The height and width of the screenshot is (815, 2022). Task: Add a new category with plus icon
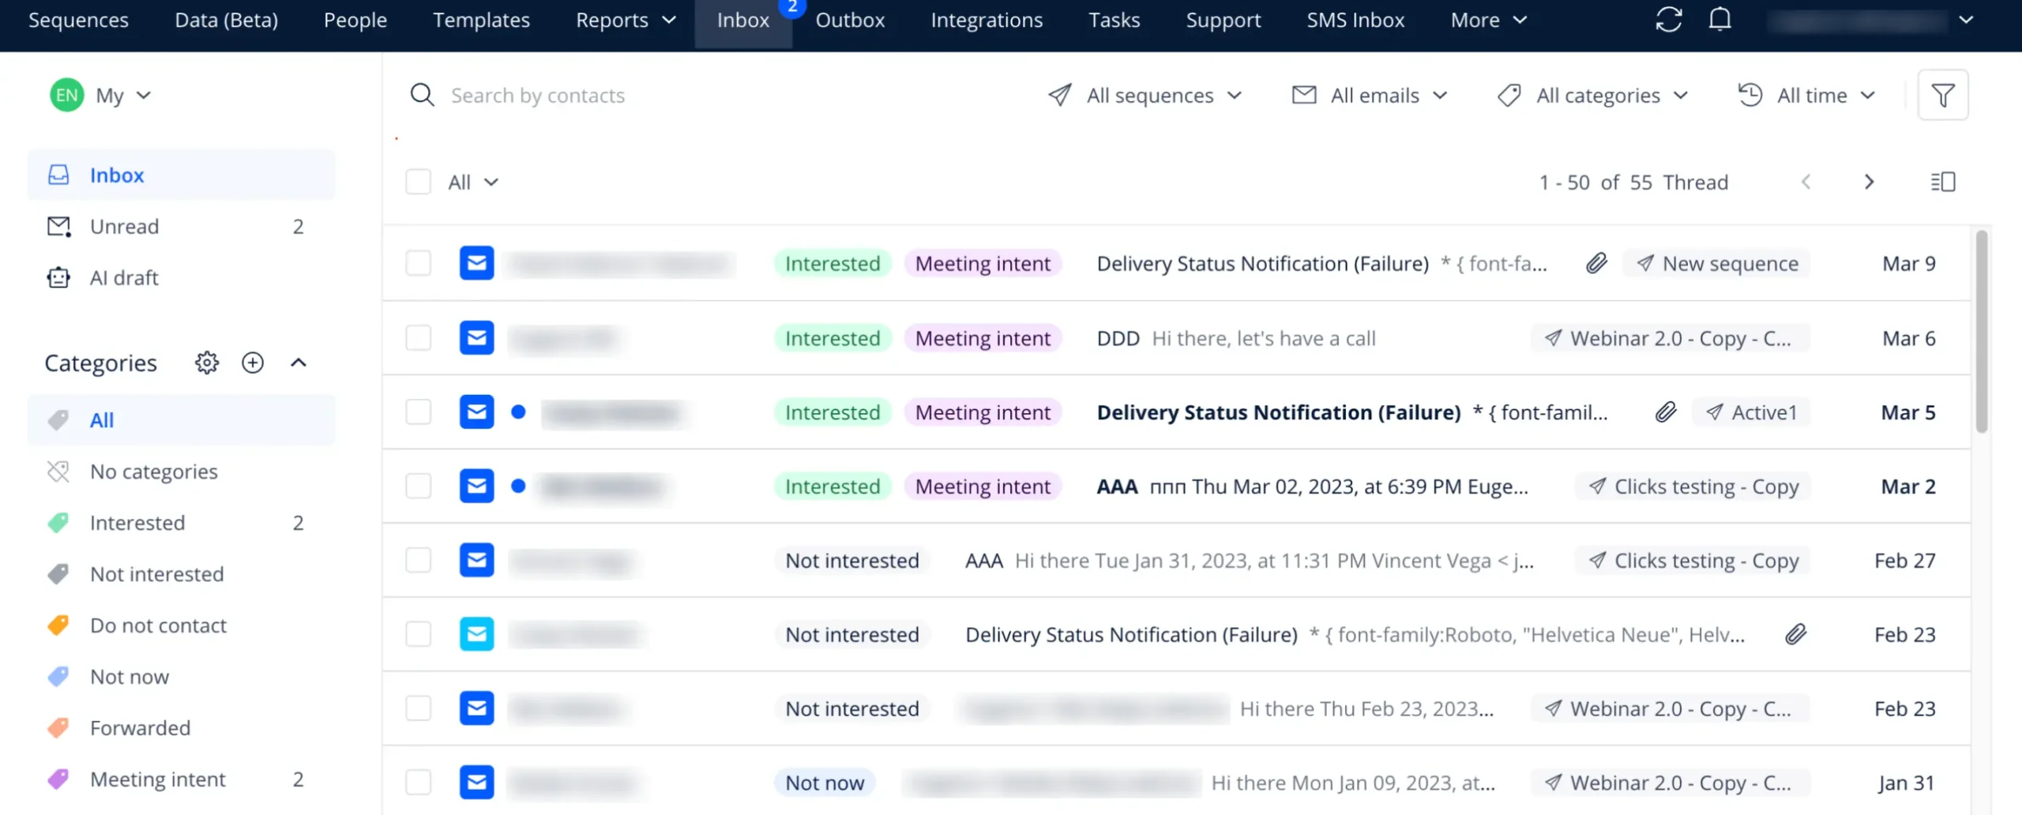click(253, 362)
